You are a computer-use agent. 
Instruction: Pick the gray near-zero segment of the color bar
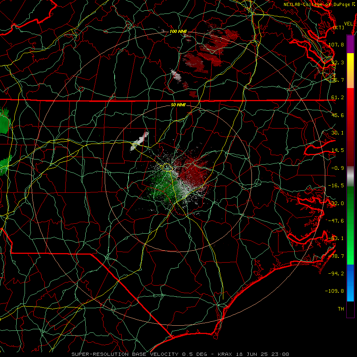pyautogui.click(x=350, y=177)
